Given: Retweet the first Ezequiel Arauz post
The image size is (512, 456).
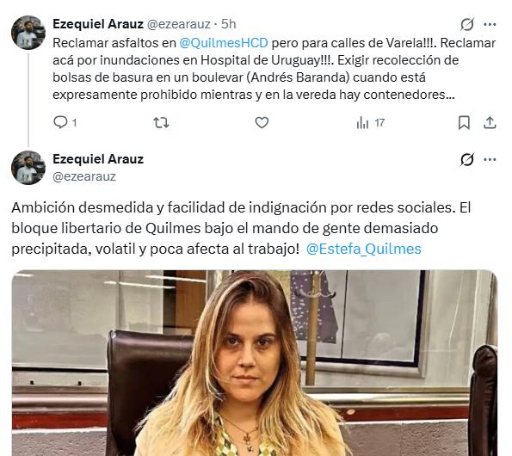Looking at the screenshot, I should (161, 123).
